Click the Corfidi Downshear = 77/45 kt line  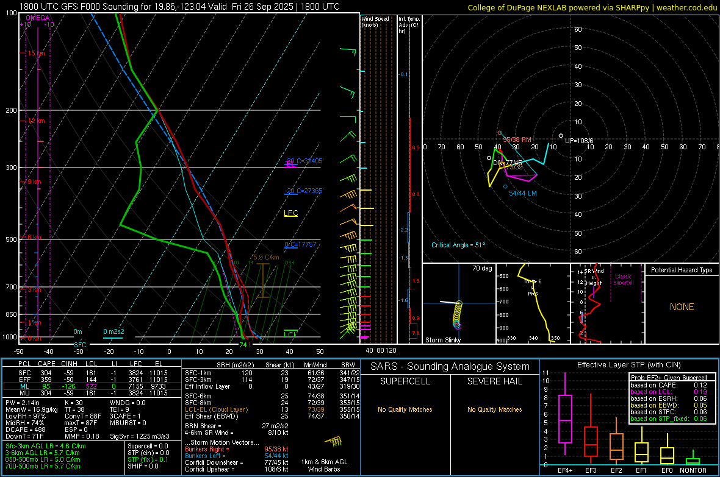tap(237, 462)
